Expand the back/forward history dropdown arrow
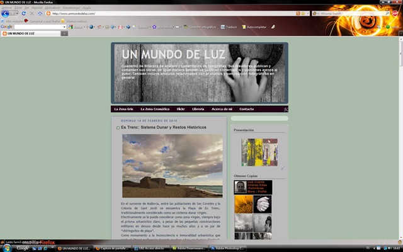The width and height of the screenshot is (403, 252). 17,13
